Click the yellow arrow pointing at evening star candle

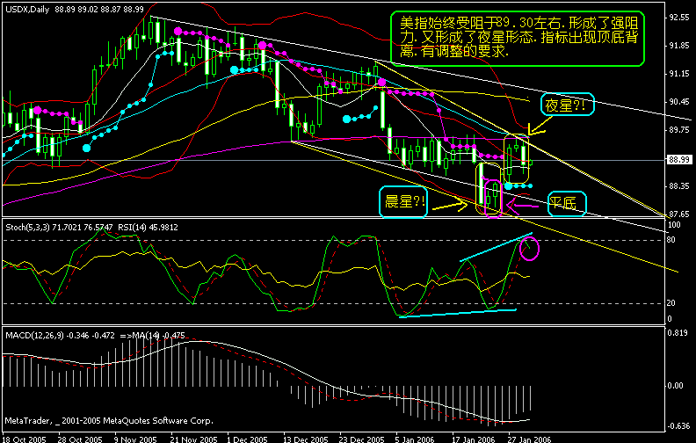(535, 132)
